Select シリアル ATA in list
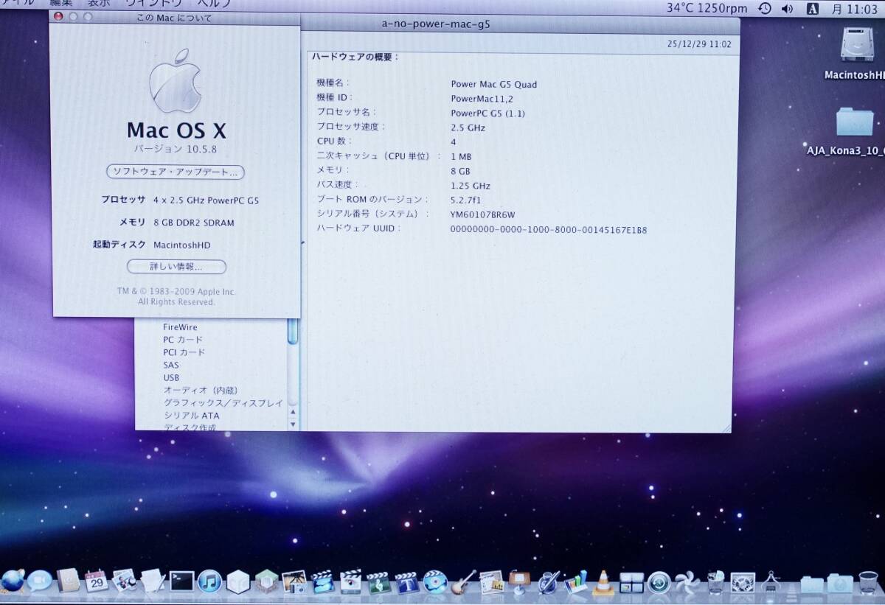 [191, 416]
